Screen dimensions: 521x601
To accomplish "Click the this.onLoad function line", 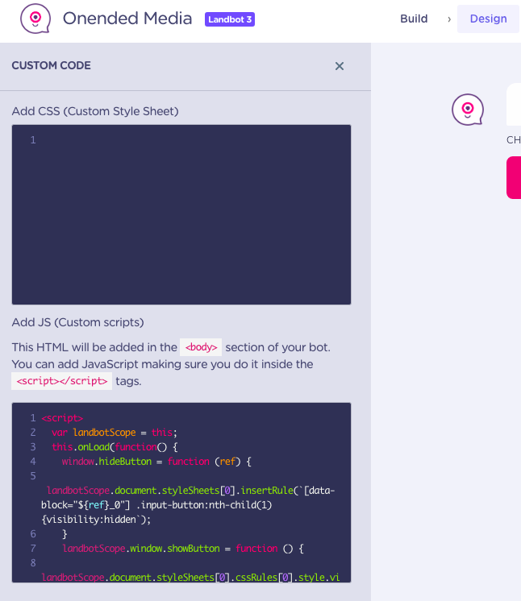I will pyautogui.click(x=115, y=447).
